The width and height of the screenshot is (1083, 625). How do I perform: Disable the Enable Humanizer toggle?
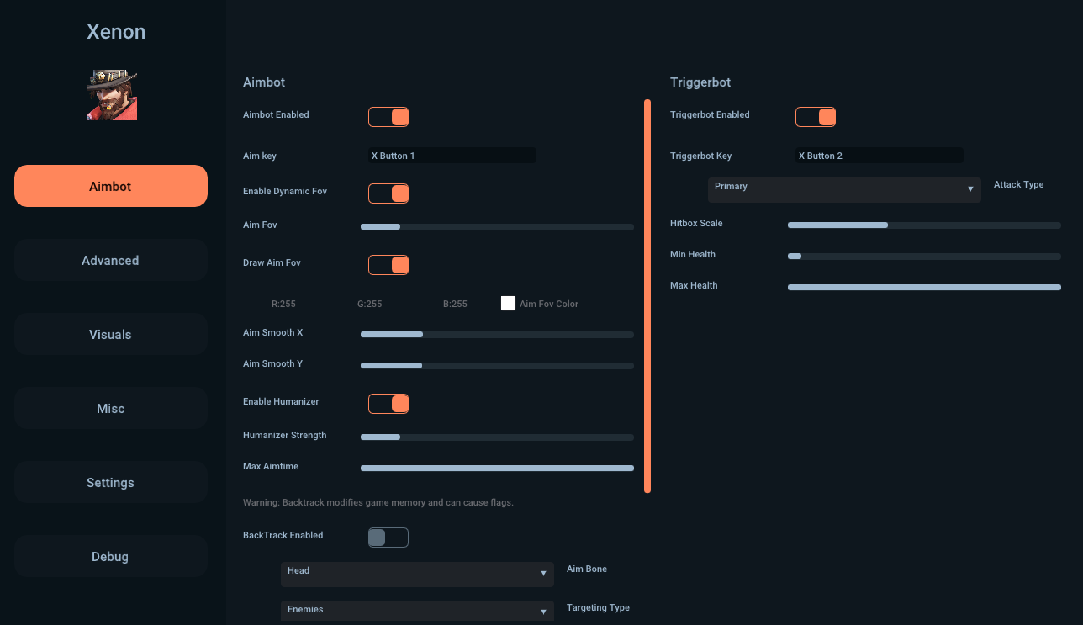pos(388,404)
